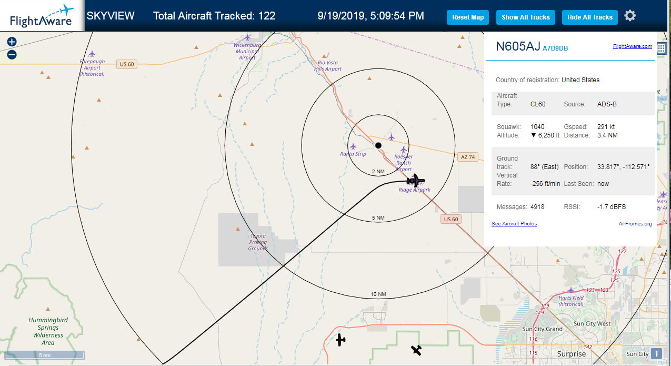Click the ground speed 291 kt
671x366 pixels.
click(606, 127)
